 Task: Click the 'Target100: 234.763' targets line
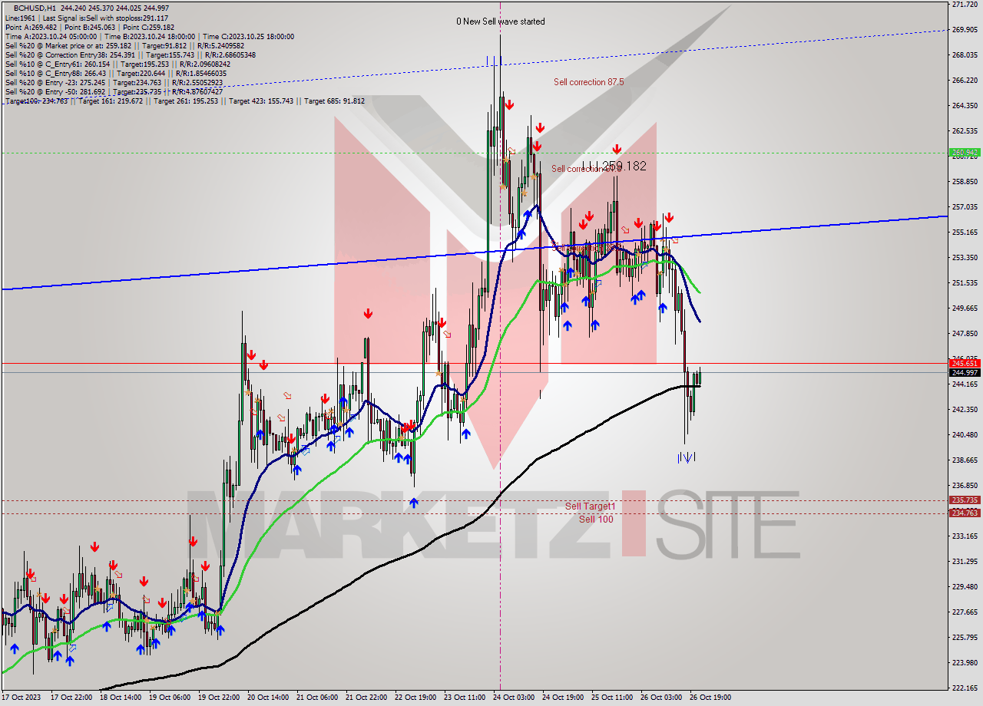click(184, 101)
